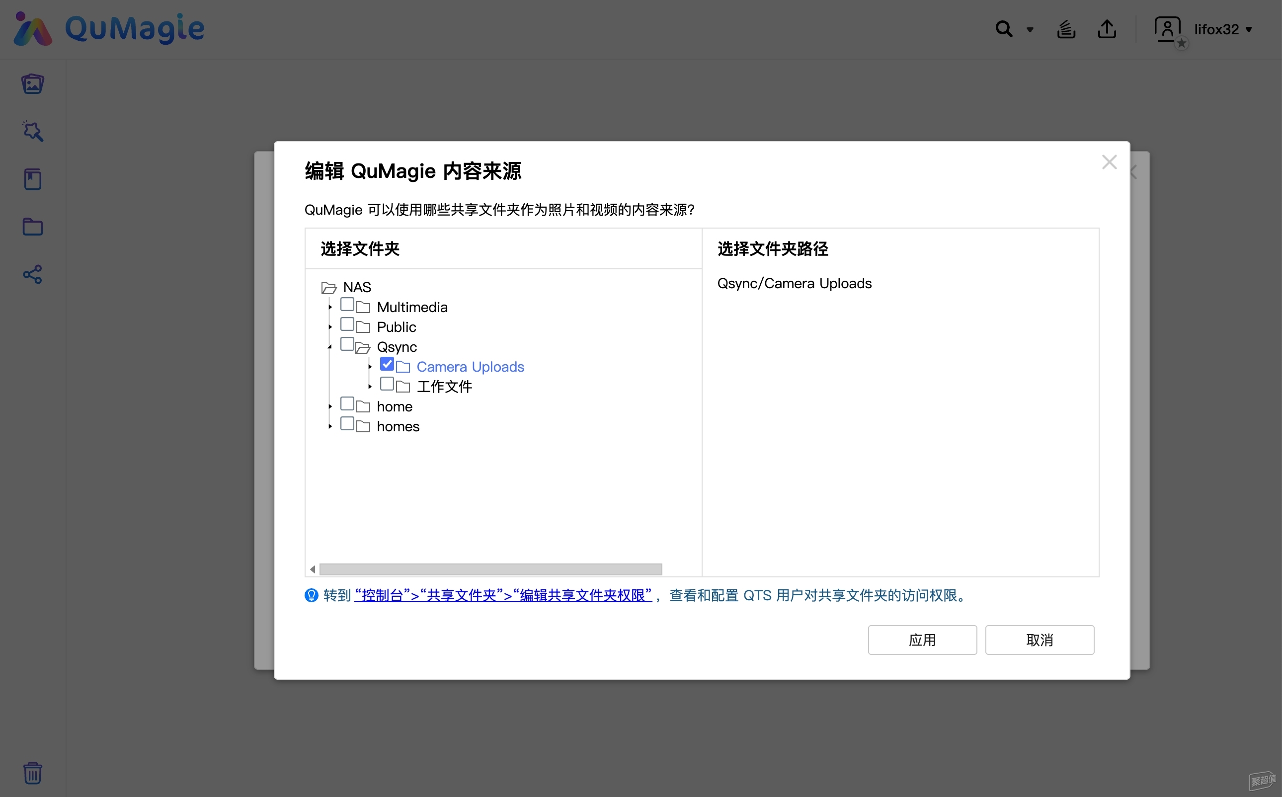Screen dimensions: 1282x797
Task: Click the Camera Uploads folder icon
Action: pos(403,366)
